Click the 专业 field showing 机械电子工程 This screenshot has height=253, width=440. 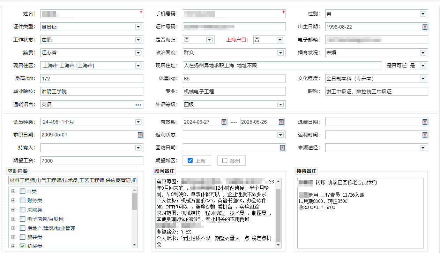point(234,92)
